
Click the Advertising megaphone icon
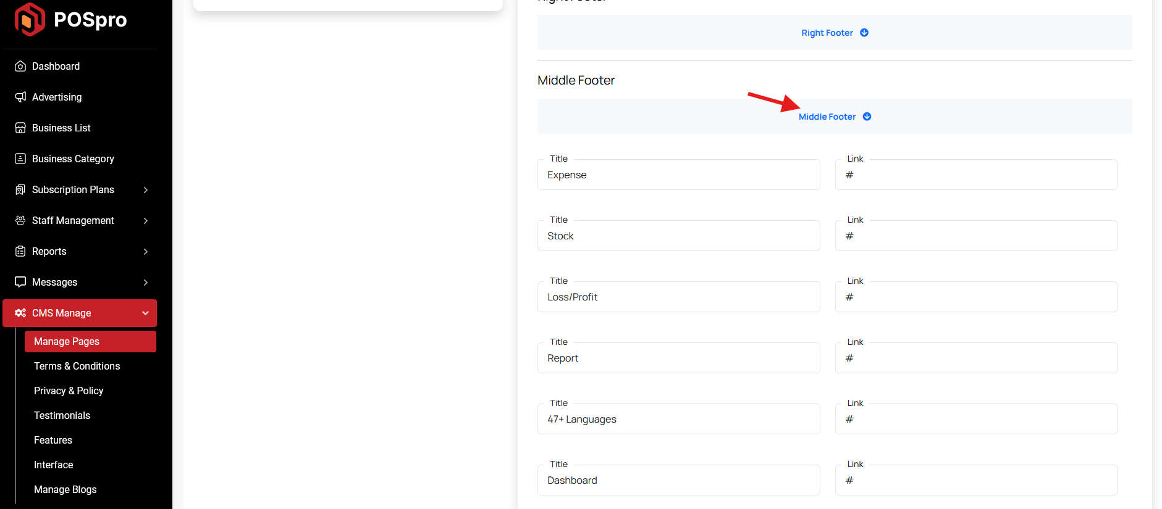click(x=20, y=97)
